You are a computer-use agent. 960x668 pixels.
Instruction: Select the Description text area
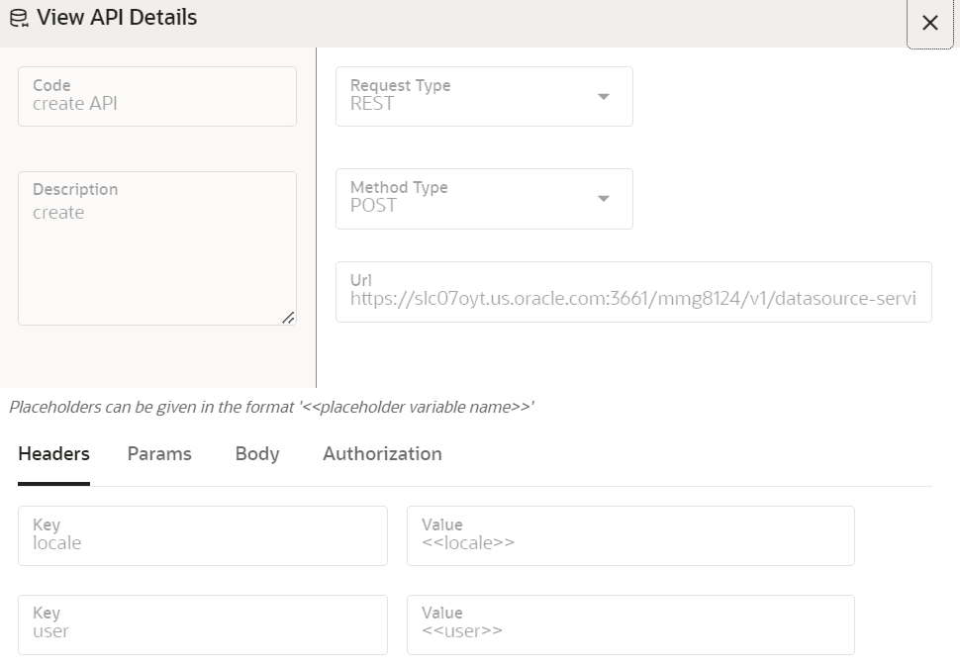[x=156, y=247]
